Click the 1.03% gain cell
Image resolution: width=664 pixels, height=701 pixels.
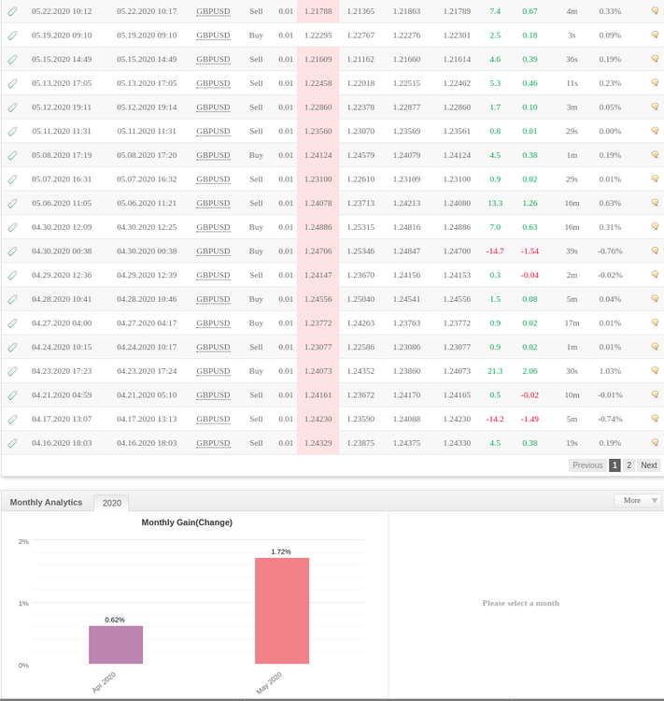click(610, 371)
